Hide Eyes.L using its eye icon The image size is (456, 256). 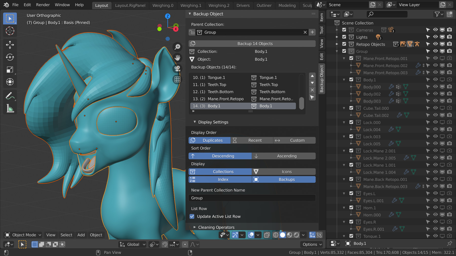pos(435,193)
